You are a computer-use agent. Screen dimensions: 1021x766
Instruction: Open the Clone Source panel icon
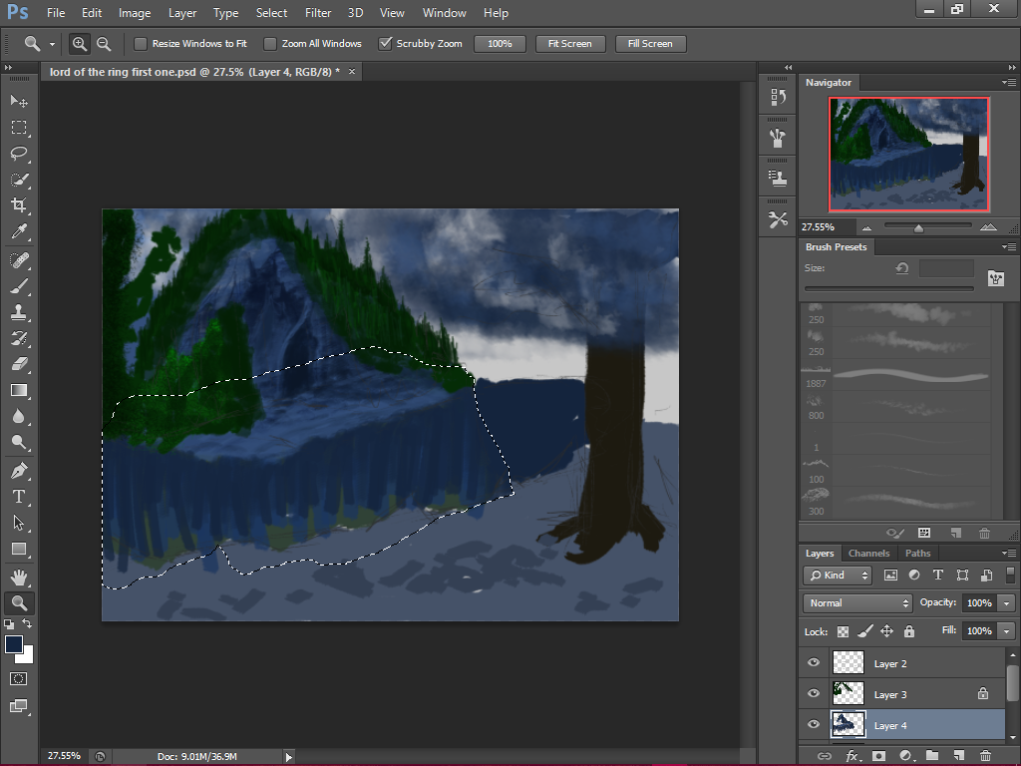778,178
